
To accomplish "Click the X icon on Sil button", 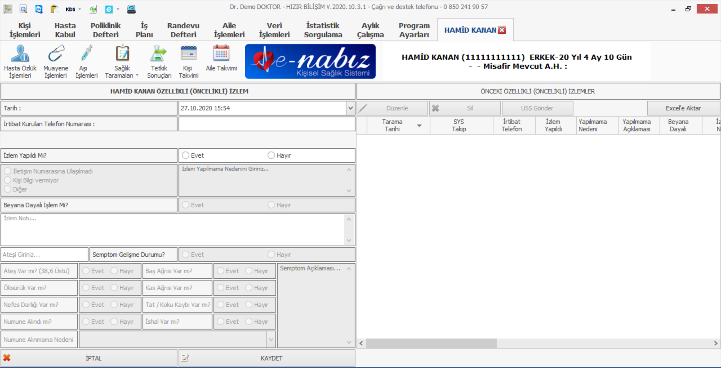I will click(x=436, y=108).
